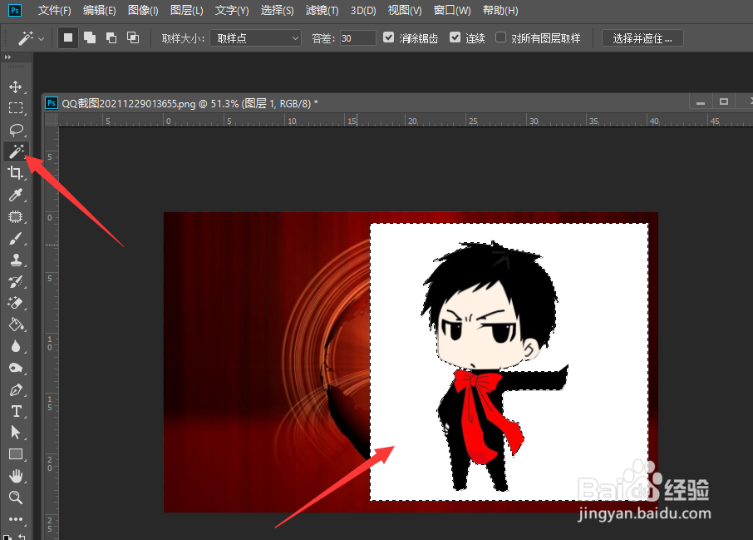
Task: Select the Eraser tool
Action: click(x=16, y=304)
